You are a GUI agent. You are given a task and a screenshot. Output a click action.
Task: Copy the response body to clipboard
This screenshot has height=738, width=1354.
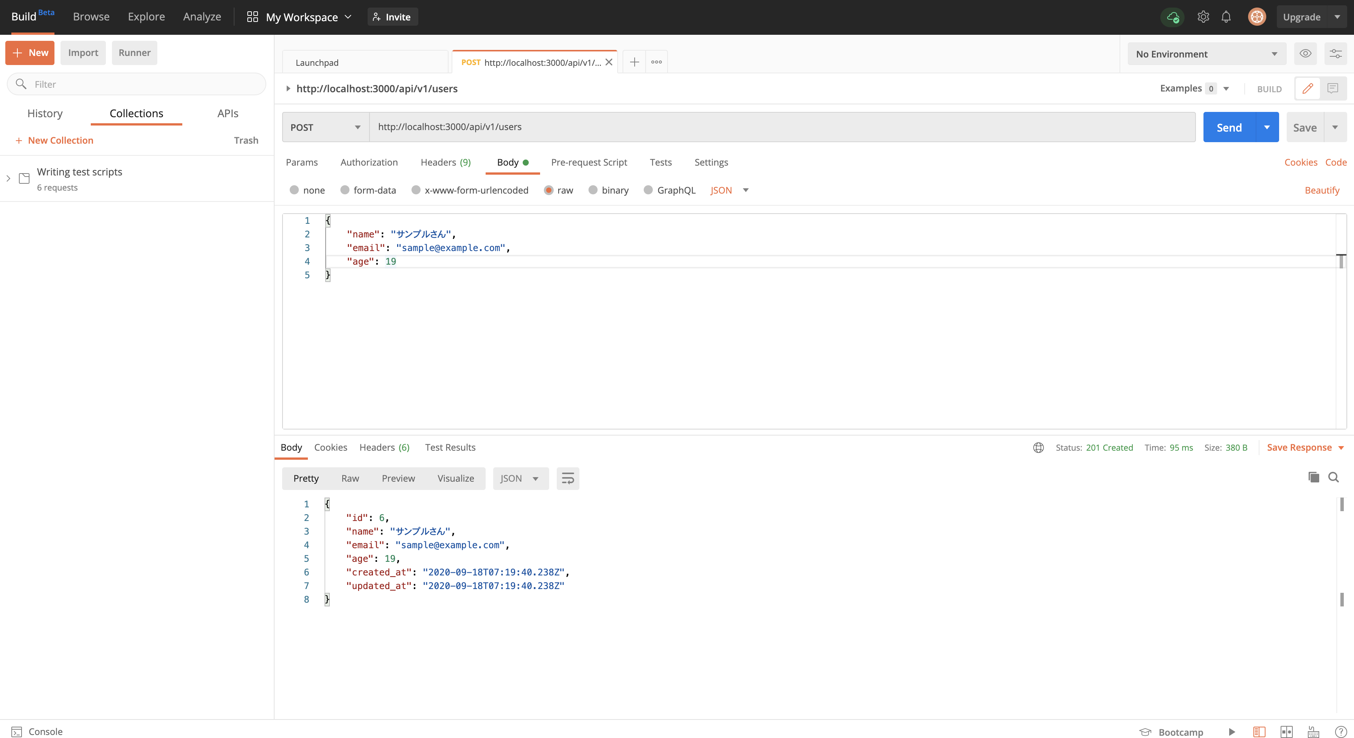(x=1313, y=477)
